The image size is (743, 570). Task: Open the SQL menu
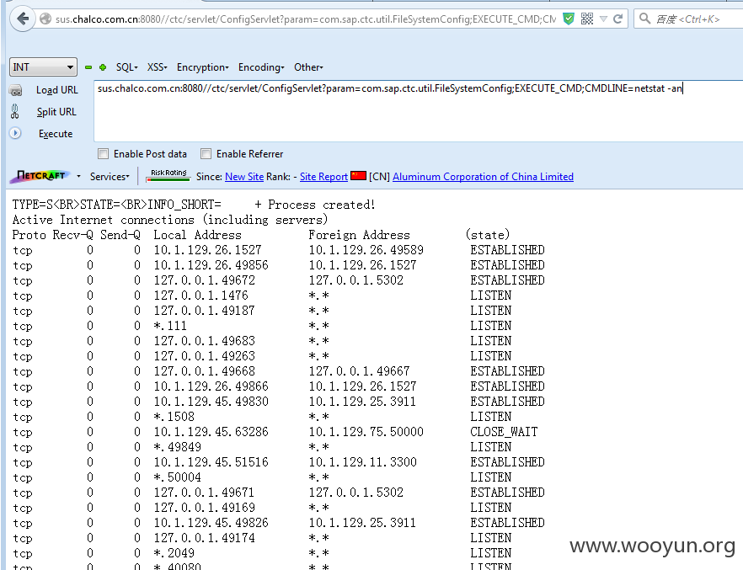coord(126,67)
